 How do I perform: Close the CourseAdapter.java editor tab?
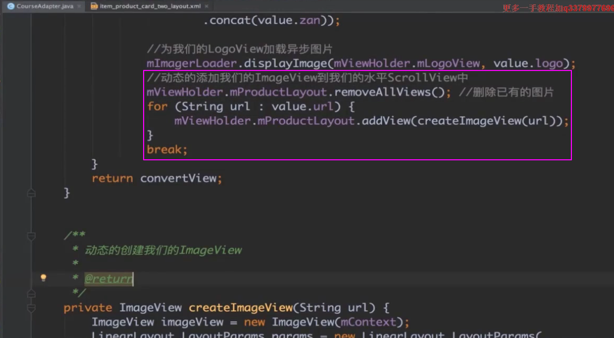pos(79,6)
